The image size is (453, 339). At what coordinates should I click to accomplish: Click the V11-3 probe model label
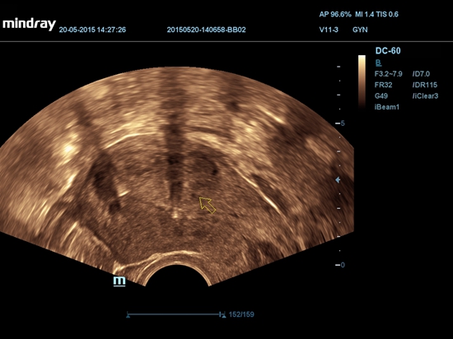(x=329, y=30)
